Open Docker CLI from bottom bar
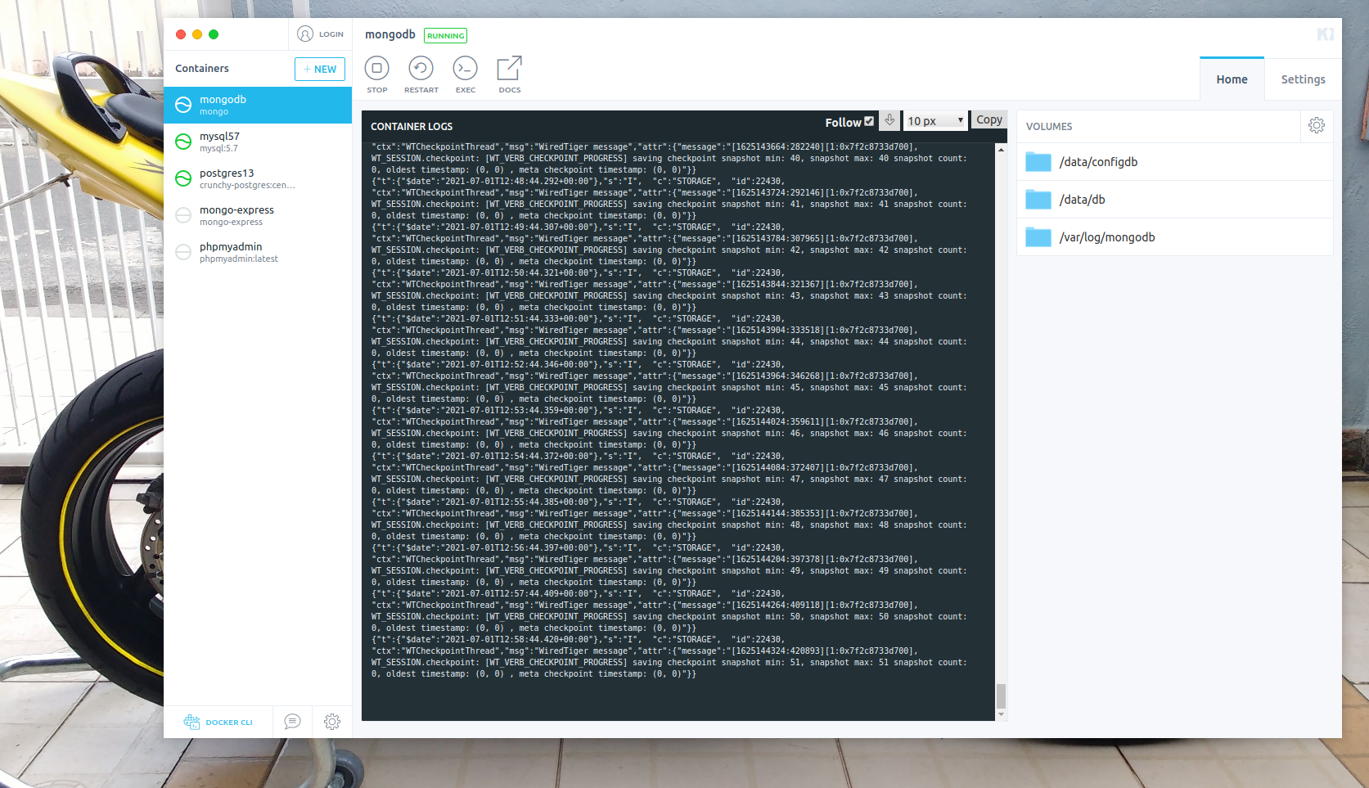Viewport: 1369px width, 788px height. (218, 722)
